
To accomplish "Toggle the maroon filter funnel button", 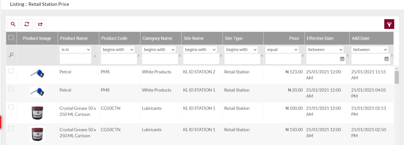I will (389, 24).
